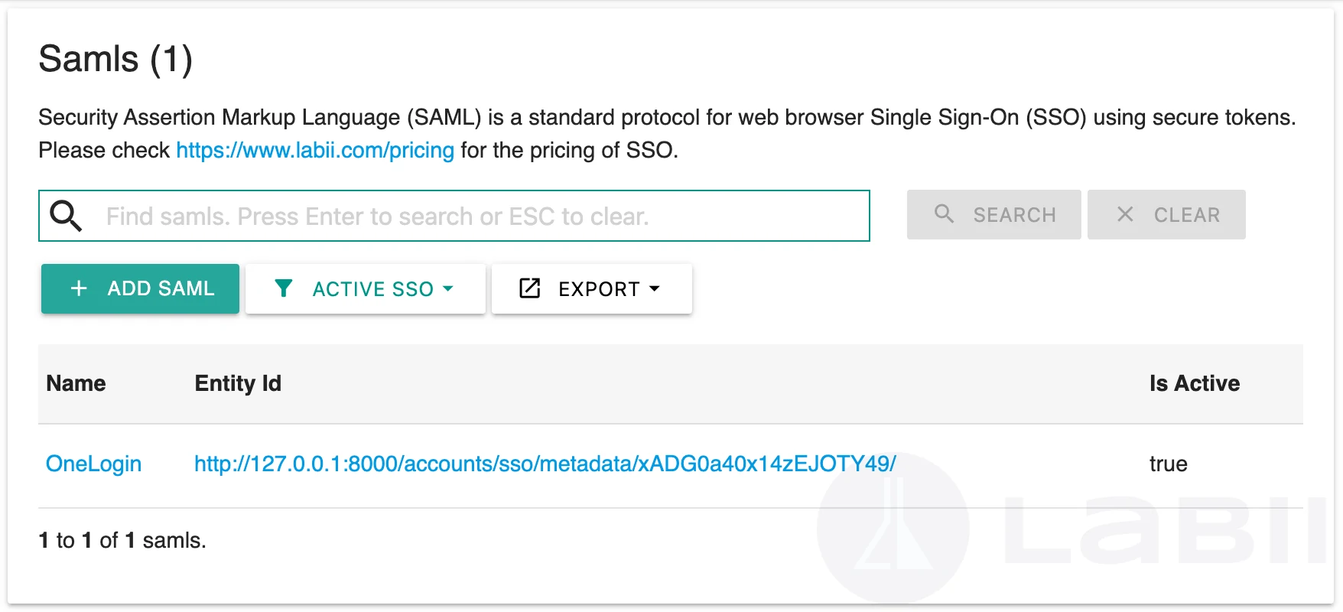
Task: Sort by the Entity Id column header
Action: [238, 383]
